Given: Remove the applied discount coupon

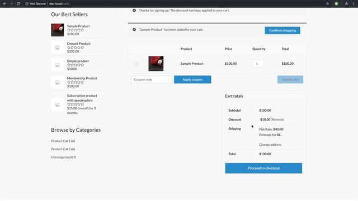Looking at the screenshot, I should [277, 119].
